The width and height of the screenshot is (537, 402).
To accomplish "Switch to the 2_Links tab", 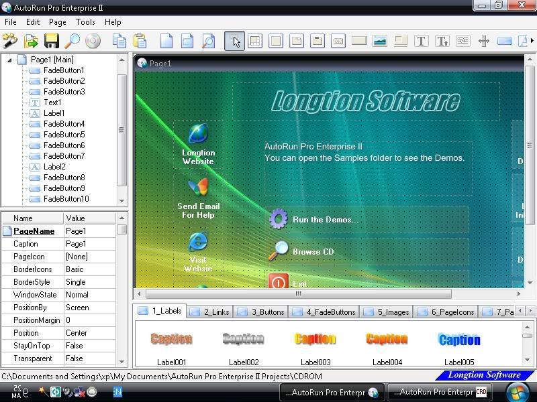I will [210, 312].
